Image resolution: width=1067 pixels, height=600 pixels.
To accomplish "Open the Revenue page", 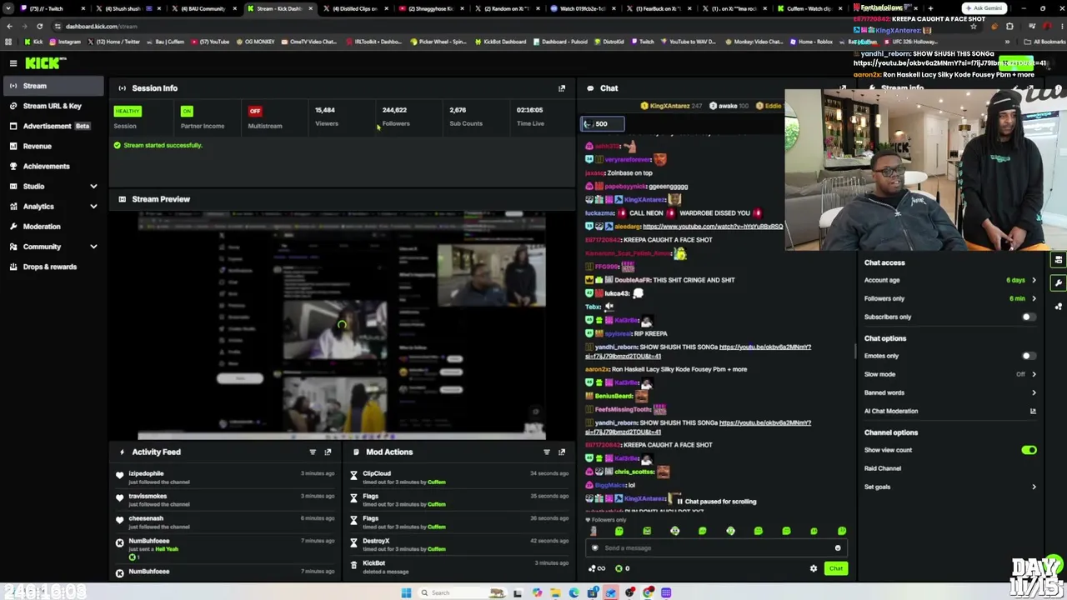I will tap(52, 146).
